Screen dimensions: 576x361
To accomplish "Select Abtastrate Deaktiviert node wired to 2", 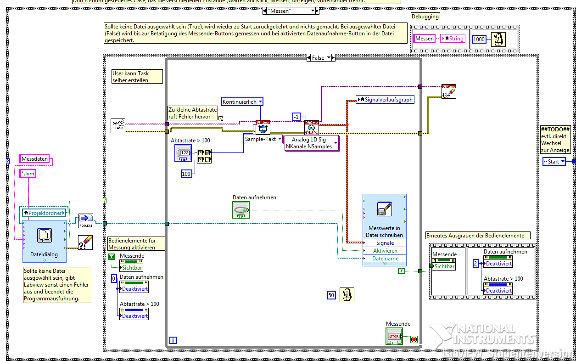I will (x=498, y=288).
